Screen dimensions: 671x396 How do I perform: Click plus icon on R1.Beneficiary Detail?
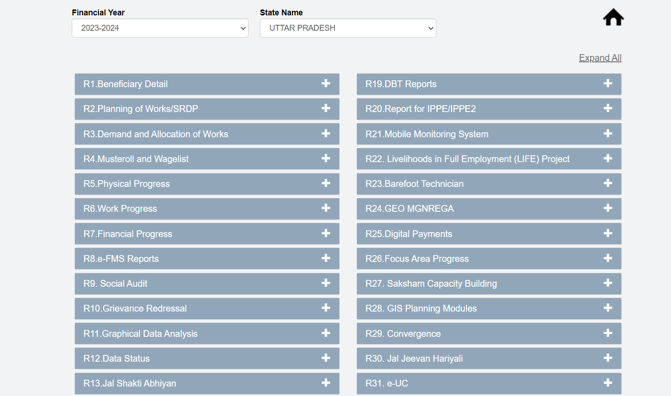326,84
